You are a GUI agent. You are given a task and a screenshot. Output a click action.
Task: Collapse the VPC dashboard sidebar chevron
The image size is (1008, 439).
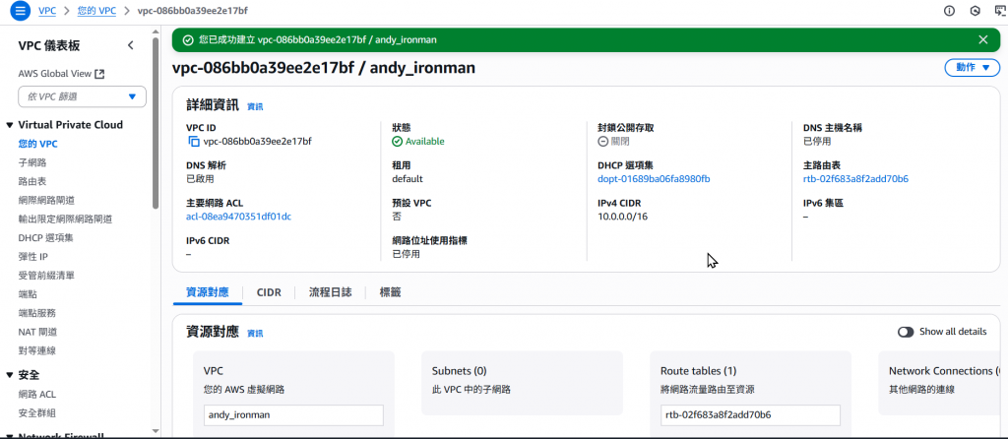[131, 45]
